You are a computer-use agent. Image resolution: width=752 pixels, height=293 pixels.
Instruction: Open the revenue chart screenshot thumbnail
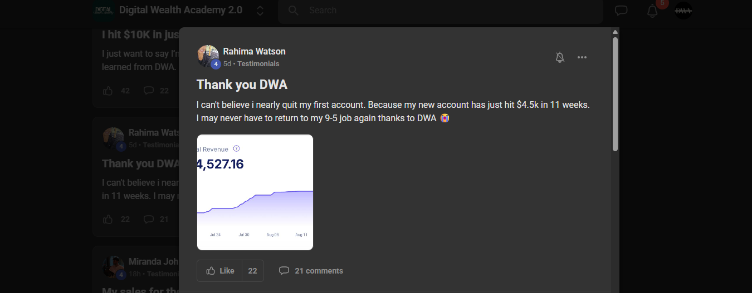point(255,192)
